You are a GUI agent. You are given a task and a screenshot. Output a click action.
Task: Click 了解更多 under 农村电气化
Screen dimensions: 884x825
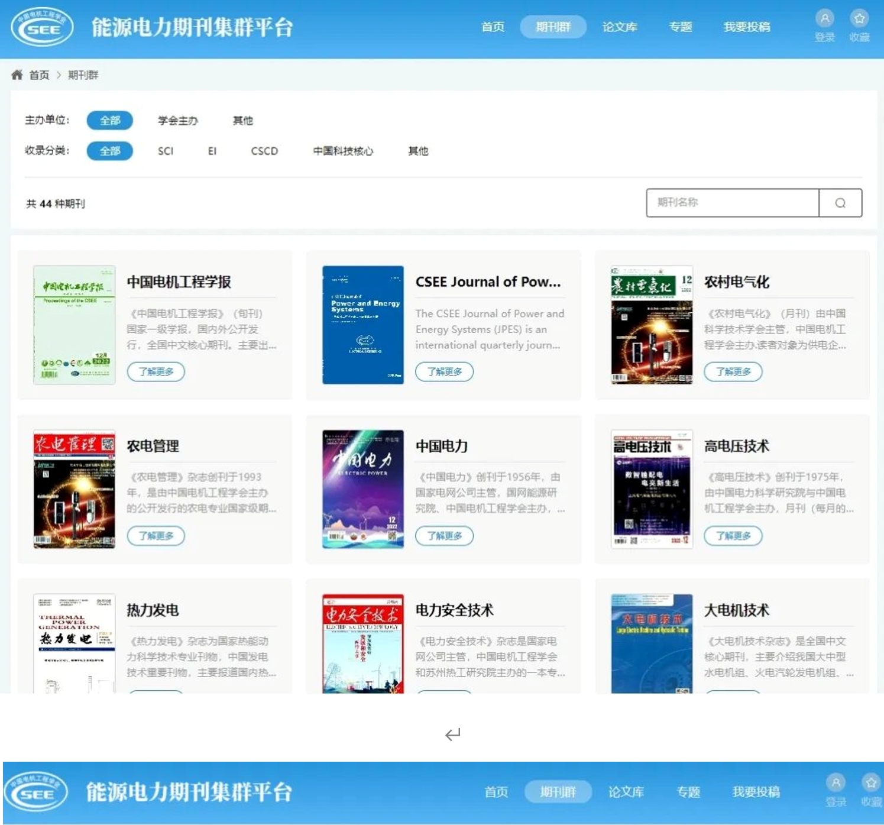pos(733,371)
